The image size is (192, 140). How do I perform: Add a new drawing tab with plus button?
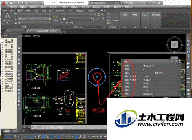tap(65, 31)
